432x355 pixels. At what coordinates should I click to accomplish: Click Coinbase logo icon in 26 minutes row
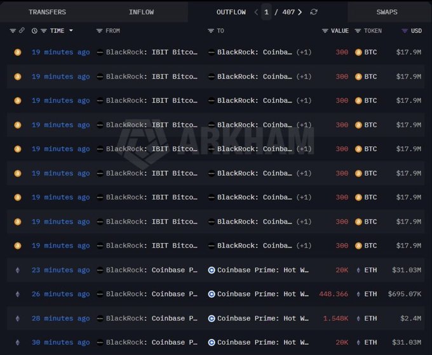point(212,294)
